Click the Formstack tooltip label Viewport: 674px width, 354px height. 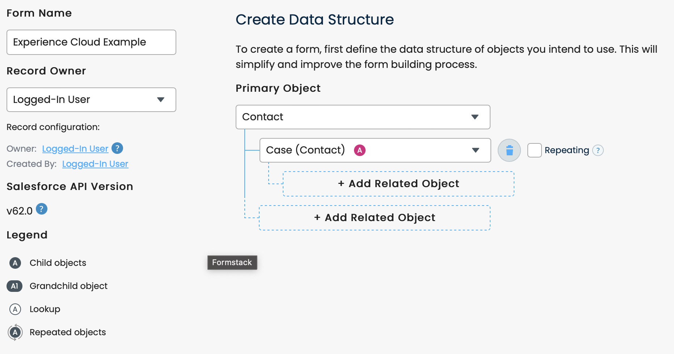(x=232, y=263)
